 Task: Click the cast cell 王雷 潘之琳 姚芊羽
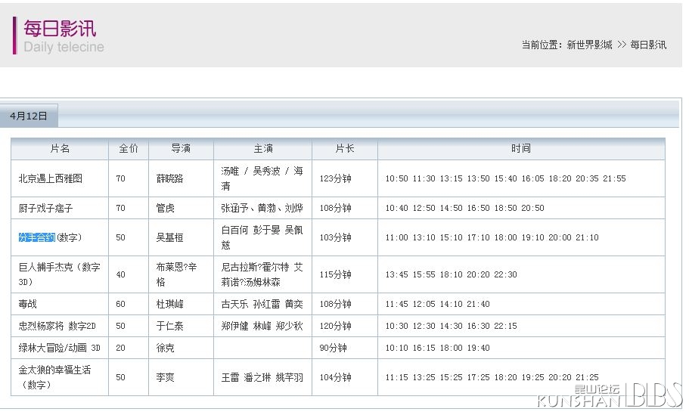tap(262, 377)
